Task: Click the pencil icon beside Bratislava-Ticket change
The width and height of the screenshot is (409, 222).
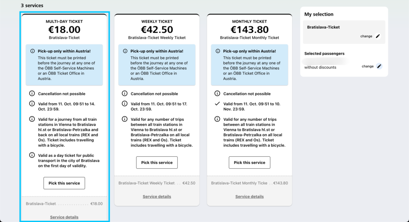Action: (x=378, y=36)
